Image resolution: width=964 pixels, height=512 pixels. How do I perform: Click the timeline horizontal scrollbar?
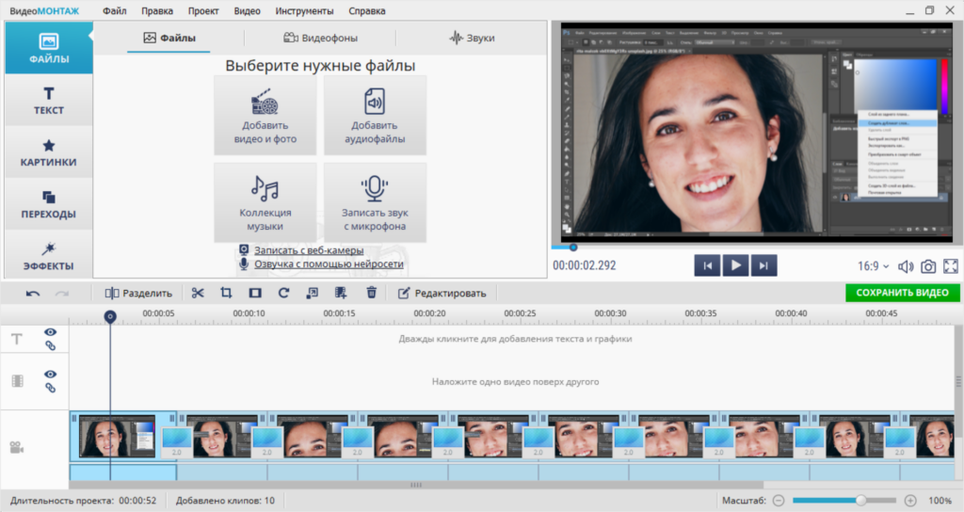click(416, 485)
